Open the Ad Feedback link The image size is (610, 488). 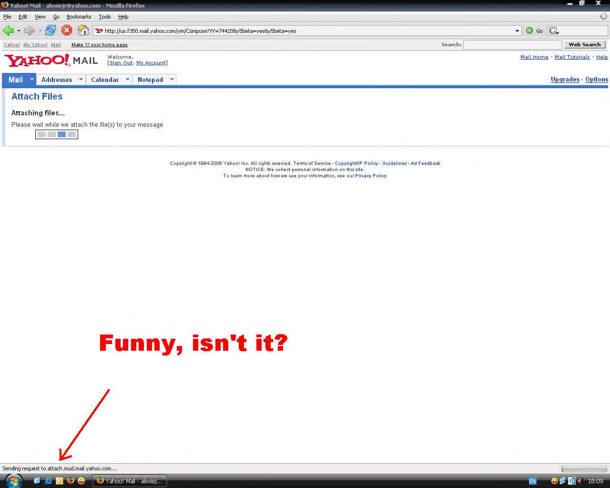click(426, 163)
